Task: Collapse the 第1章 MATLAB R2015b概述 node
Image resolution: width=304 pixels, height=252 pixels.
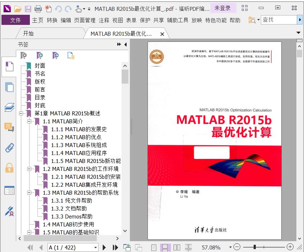Action: (x=21, y=114)
